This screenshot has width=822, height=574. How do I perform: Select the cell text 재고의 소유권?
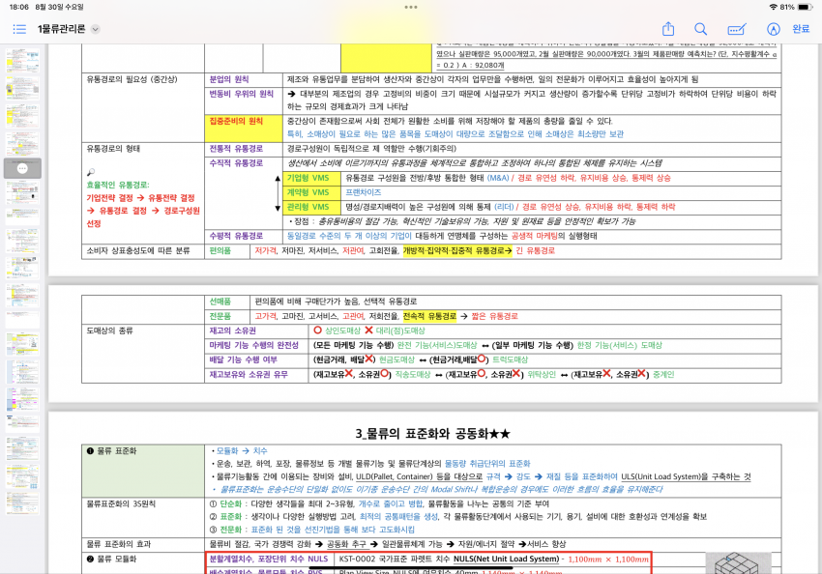(x=233, y=330)
